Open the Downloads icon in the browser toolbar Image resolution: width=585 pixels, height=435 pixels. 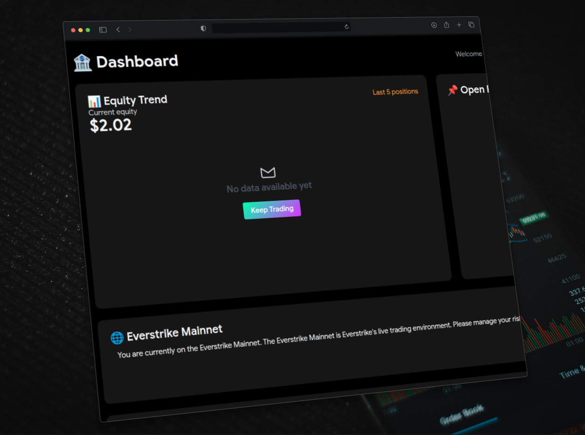(434, 25)
